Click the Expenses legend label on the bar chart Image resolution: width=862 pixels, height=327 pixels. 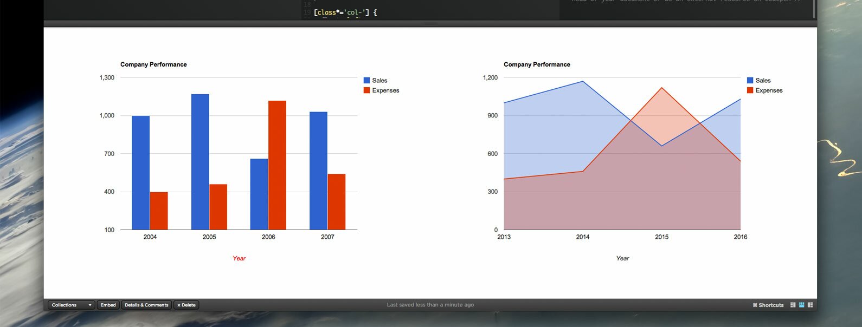(x=385, y=90)
